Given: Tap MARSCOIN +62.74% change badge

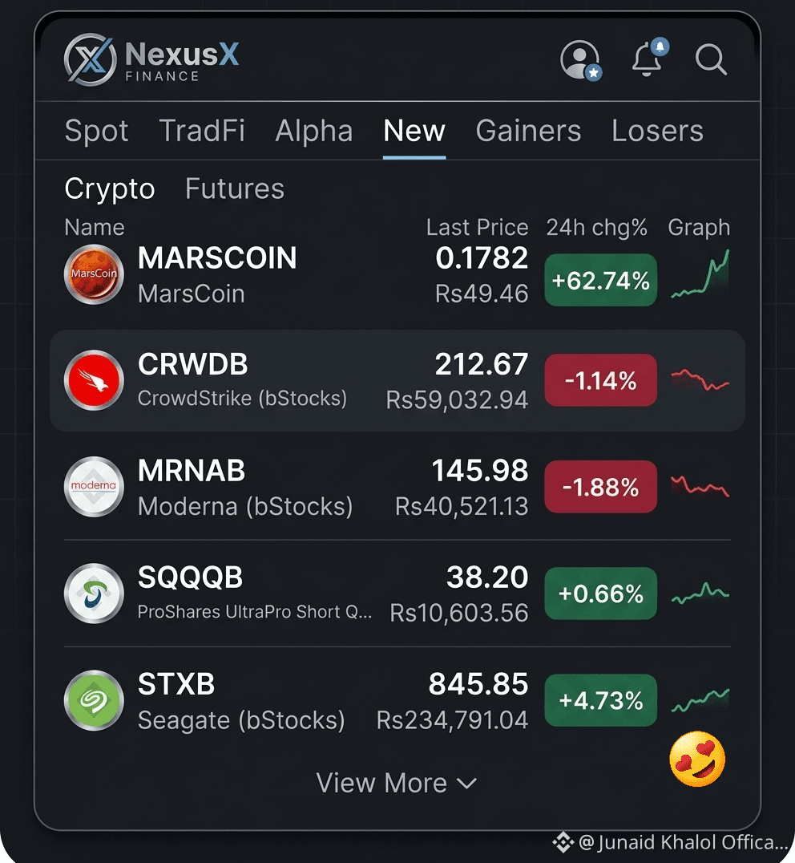Looking at the screenshot, I should click(x=601, y=280).
